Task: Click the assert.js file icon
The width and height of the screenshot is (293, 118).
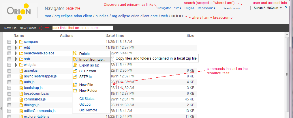Action: [21, 71]
